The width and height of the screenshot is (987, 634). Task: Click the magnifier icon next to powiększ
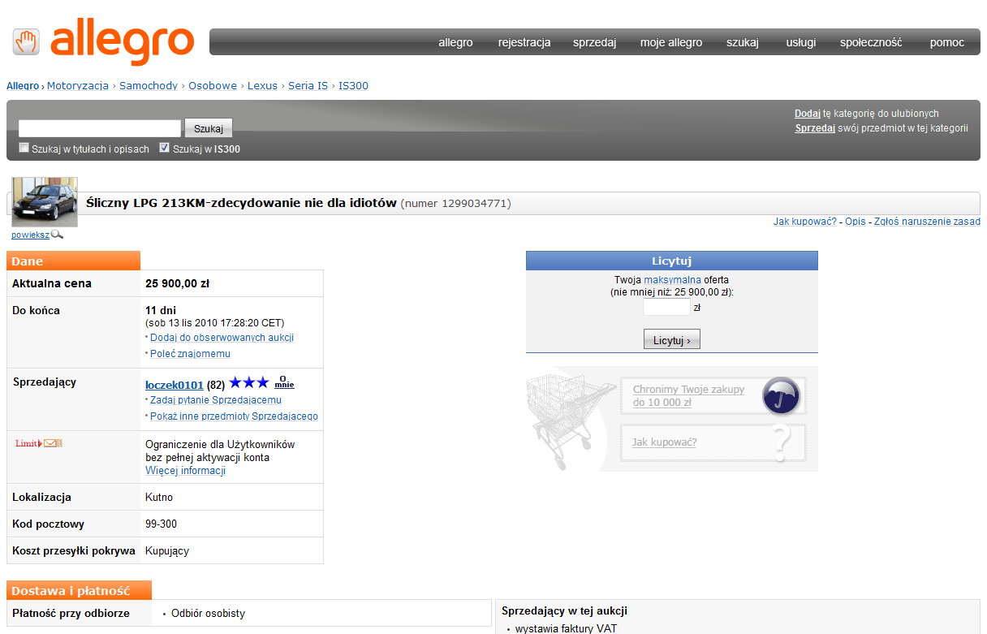coord(57,235)
